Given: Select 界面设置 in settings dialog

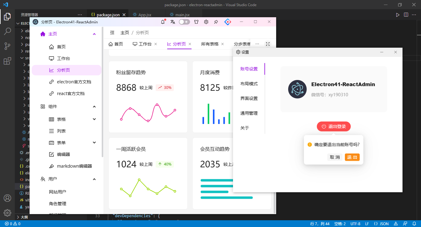Looking at the screenshot, I should [x=249, y=98].
